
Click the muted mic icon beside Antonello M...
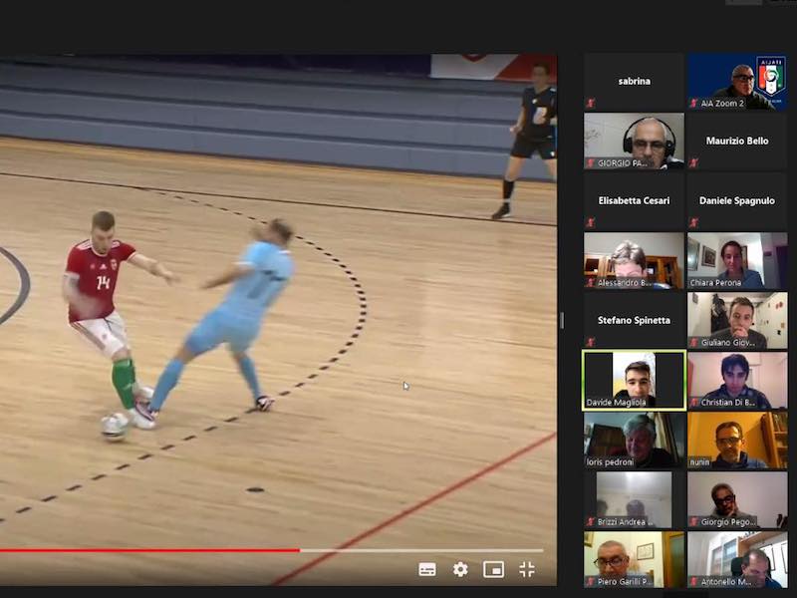[694, 582]
